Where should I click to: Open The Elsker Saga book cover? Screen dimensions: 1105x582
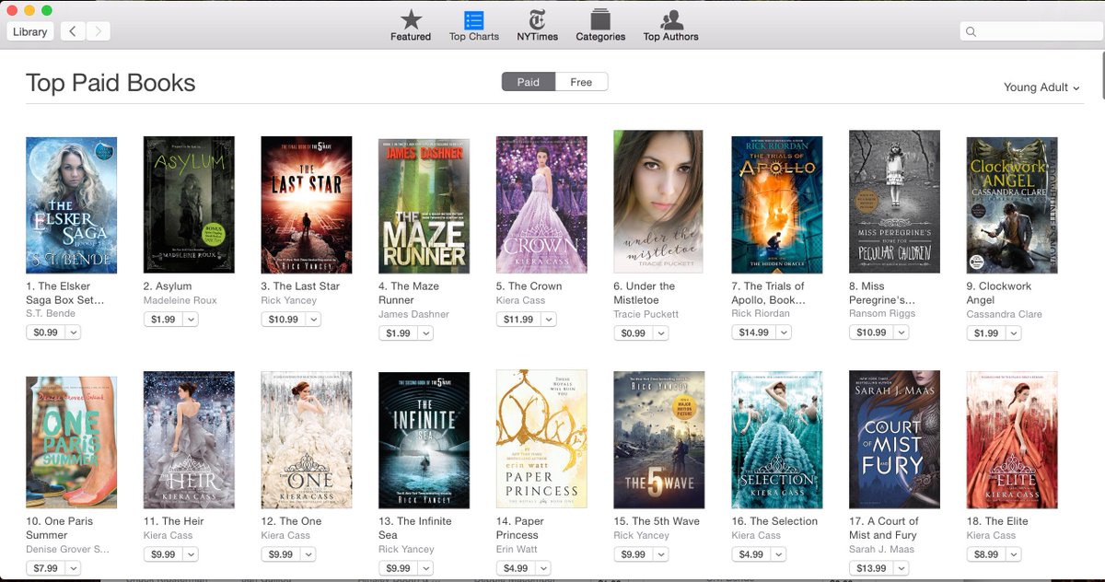pos(72,205)
